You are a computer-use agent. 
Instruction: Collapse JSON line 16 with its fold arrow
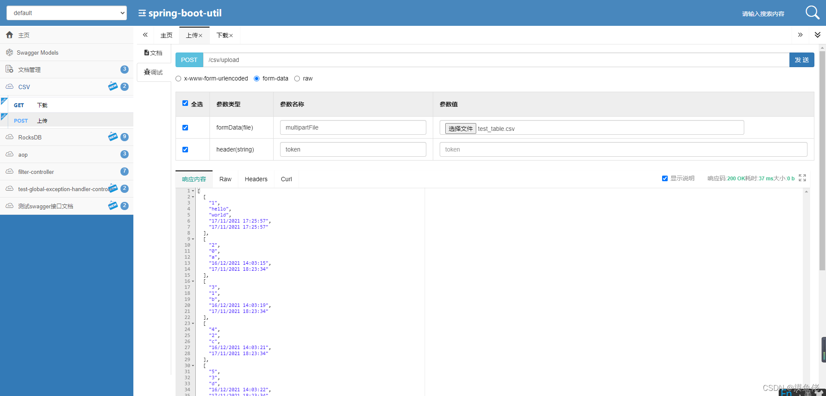(x=193, y=281)
